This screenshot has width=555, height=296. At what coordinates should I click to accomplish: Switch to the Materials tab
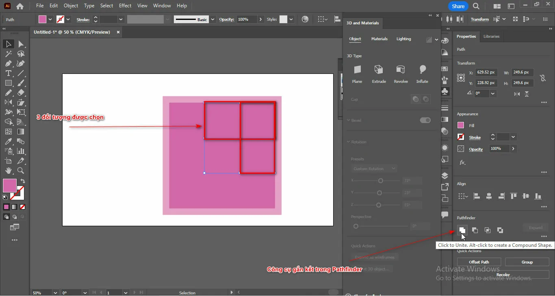pos(379,39)
